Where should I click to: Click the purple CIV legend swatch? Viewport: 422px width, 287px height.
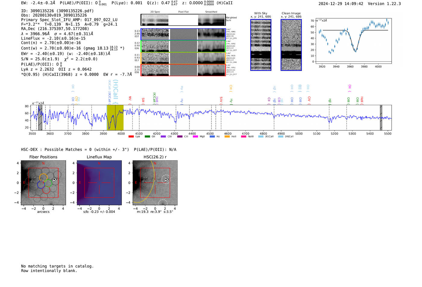click(x=163, y=136)
